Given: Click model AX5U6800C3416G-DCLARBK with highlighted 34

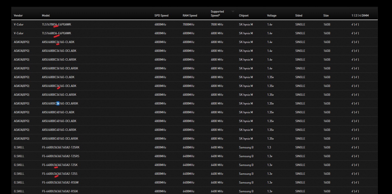Looking at the screenshot, I should coord(60,104).
